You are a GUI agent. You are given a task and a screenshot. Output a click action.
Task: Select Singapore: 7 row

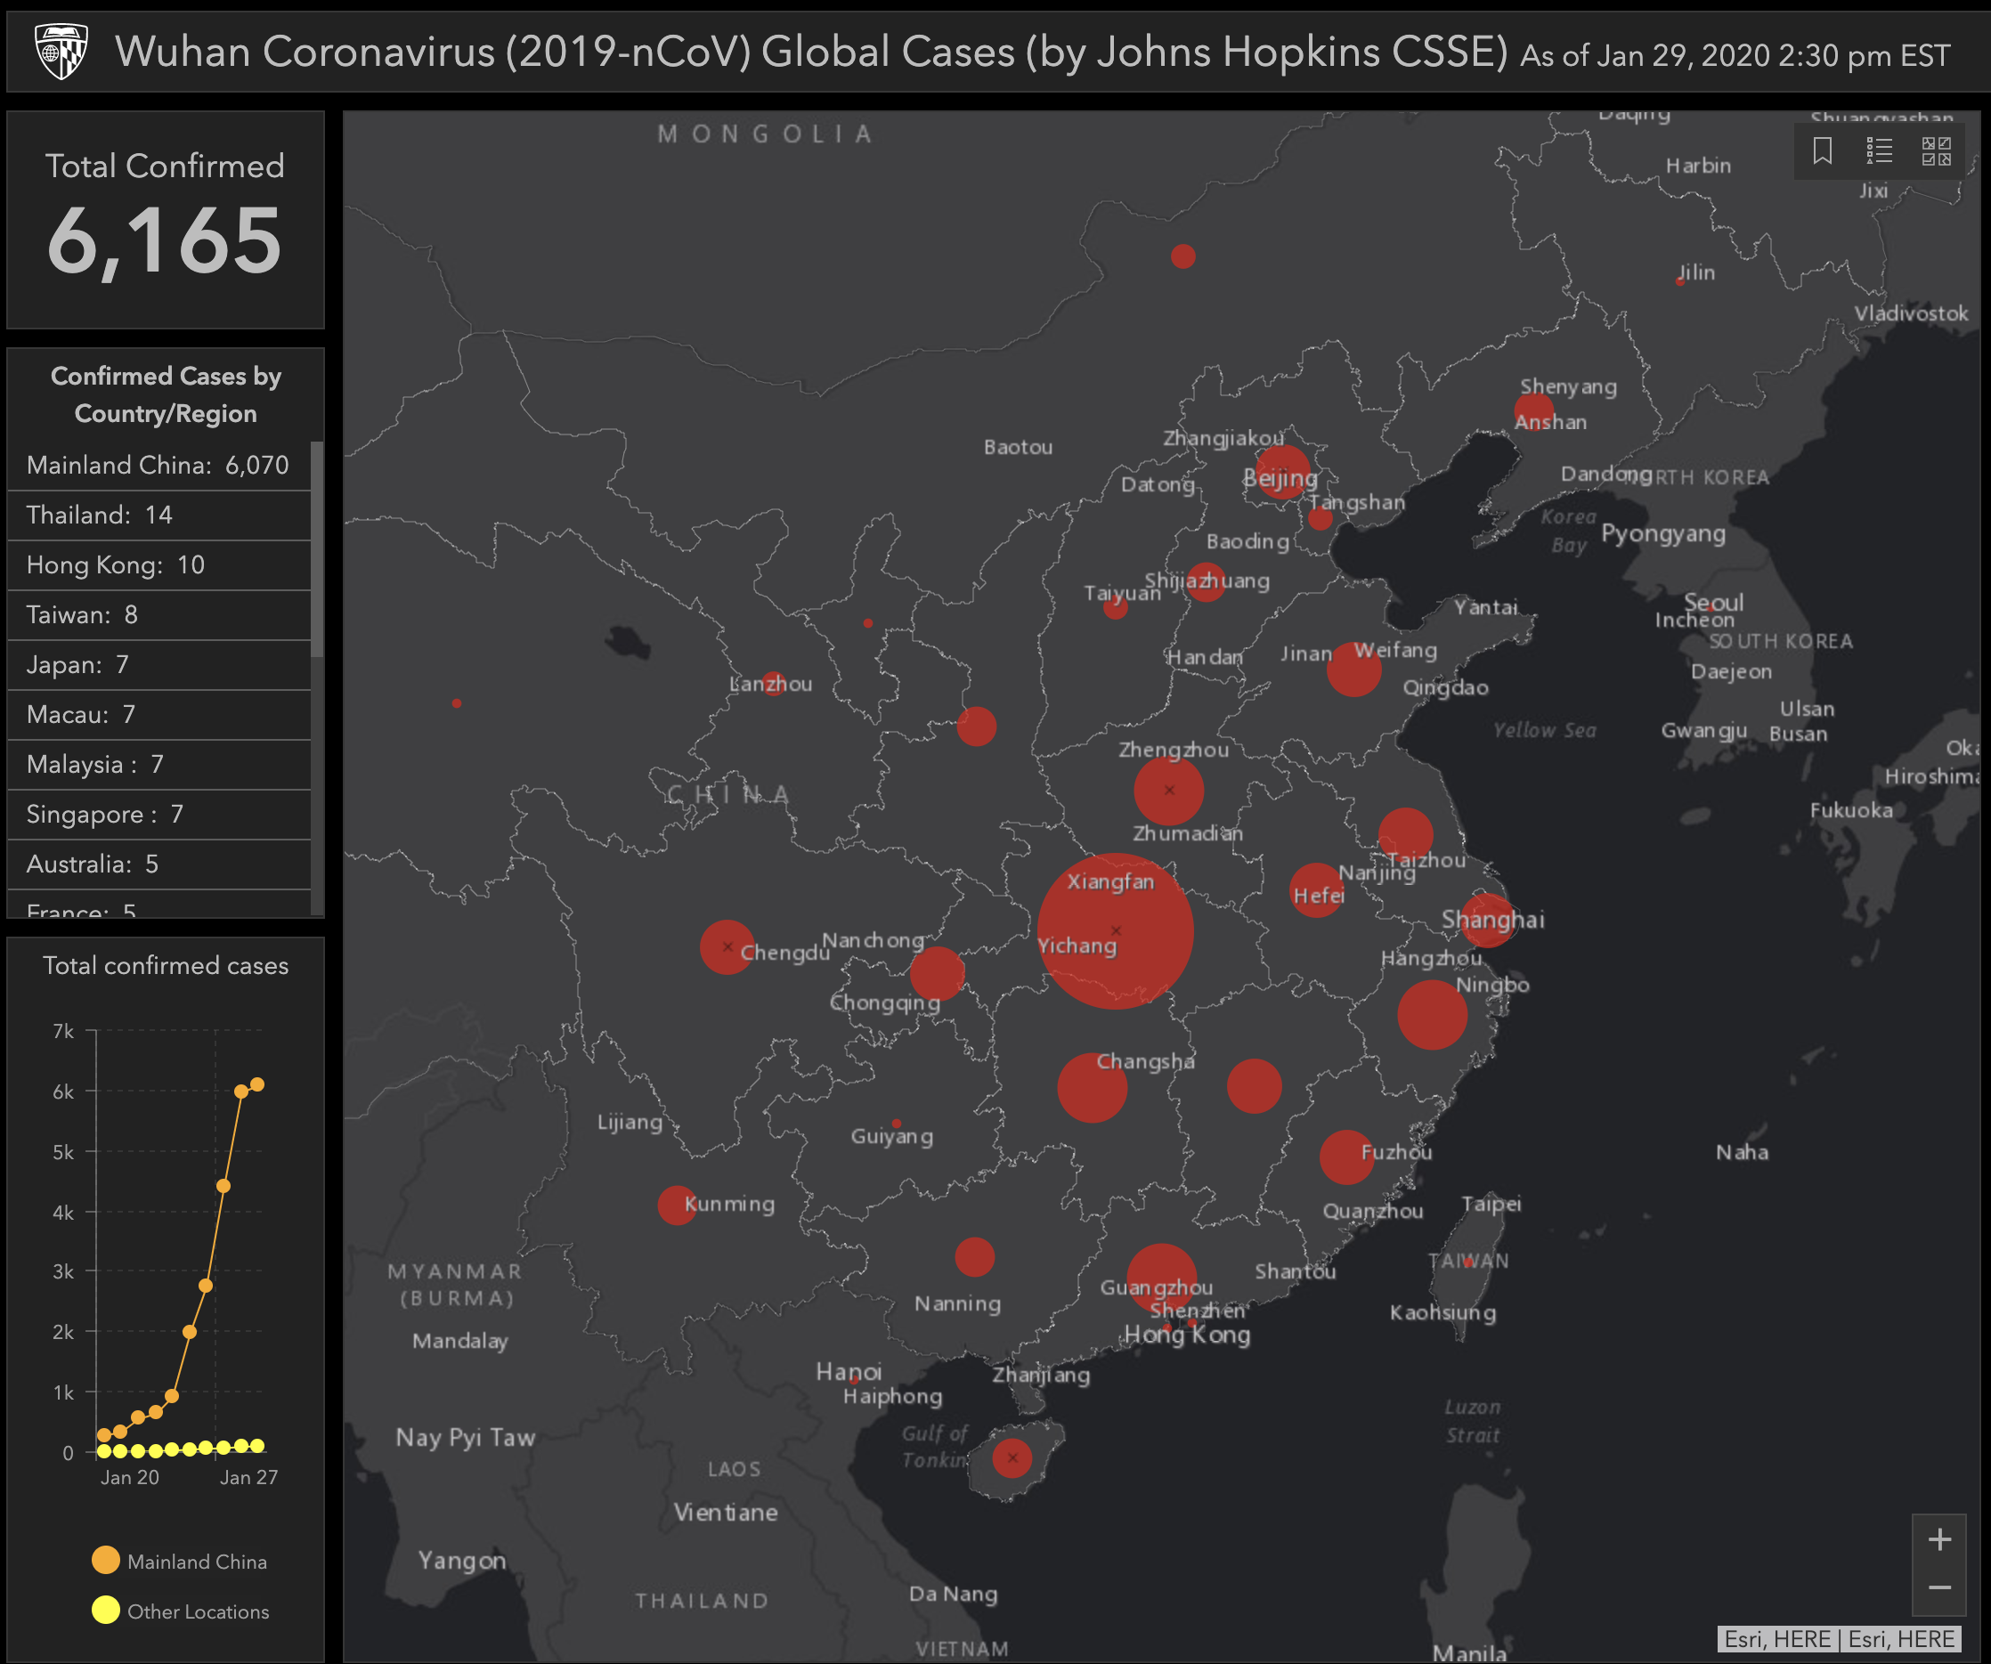click(x=159, y=815)
